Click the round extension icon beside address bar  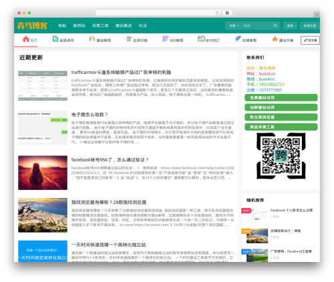[227, 13]
